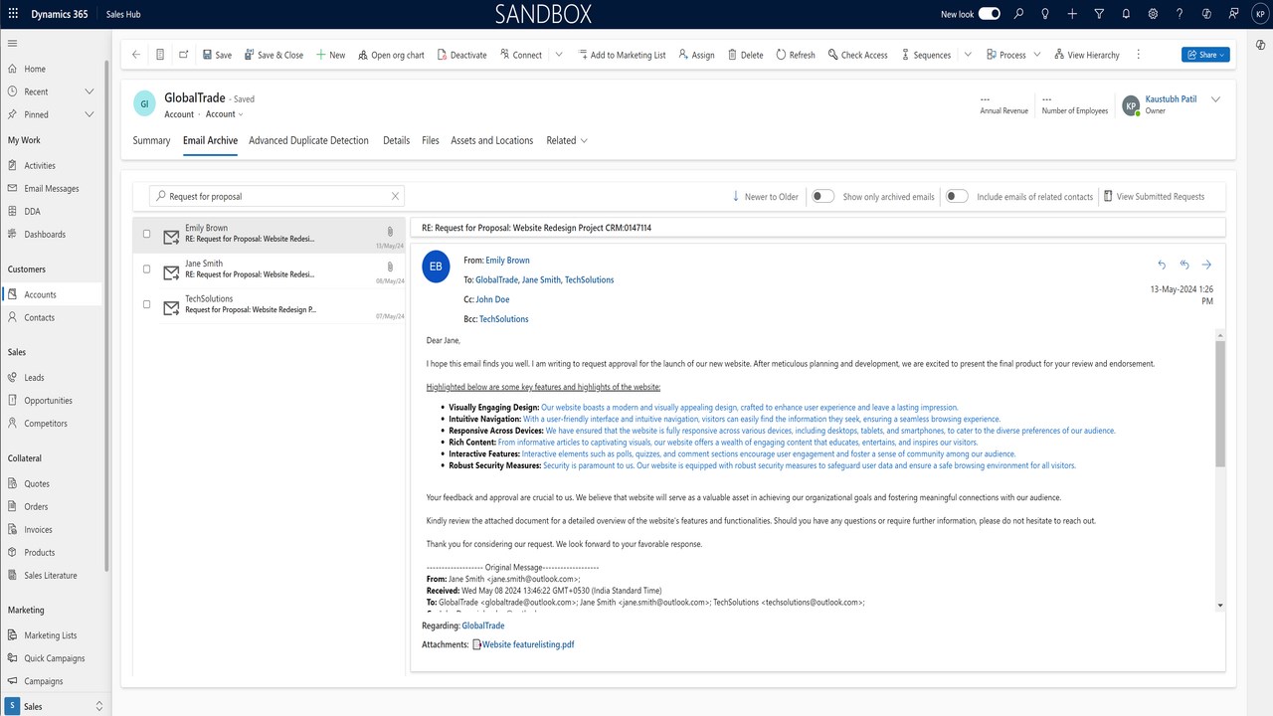The image size is (1273, 716).
Task: Click the plus quick create icon
Action: click(x=1072, y=14)
